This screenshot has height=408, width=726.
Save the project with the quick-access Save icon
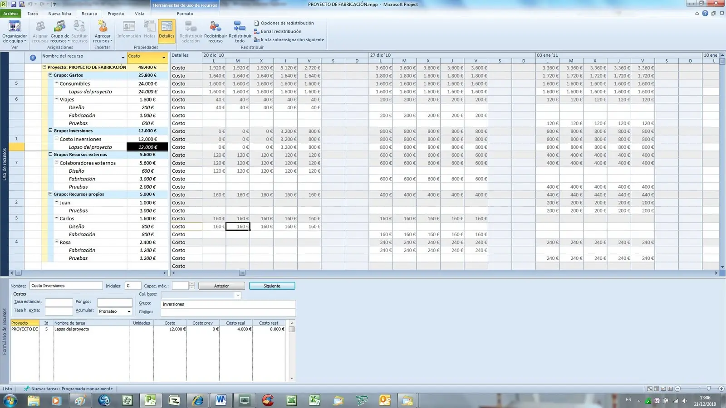[13, 4]
